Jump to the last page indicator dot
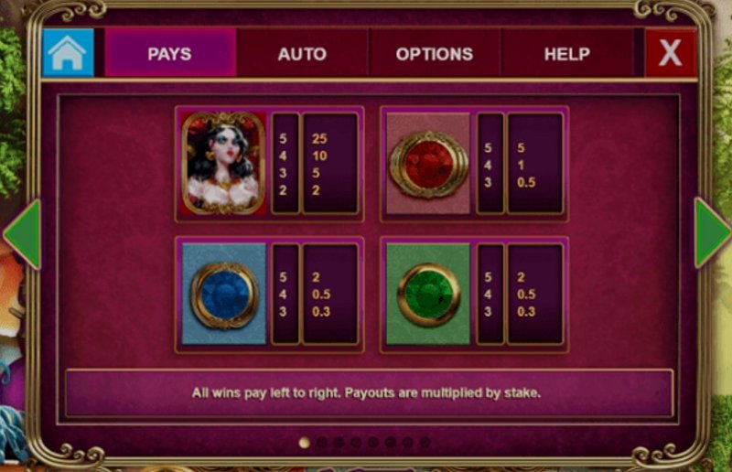732x472 pixels. click(425, 443)
